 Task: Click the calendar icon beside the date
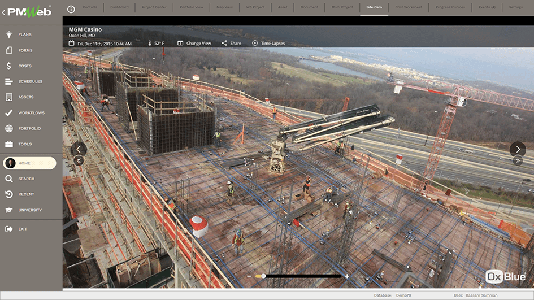click(x=71, y=44)
